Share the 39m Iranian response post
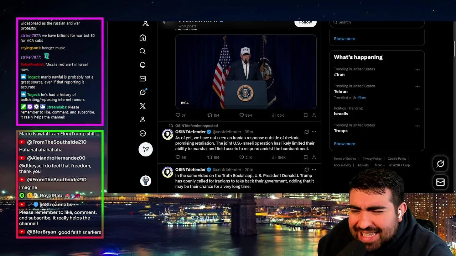 314,157
